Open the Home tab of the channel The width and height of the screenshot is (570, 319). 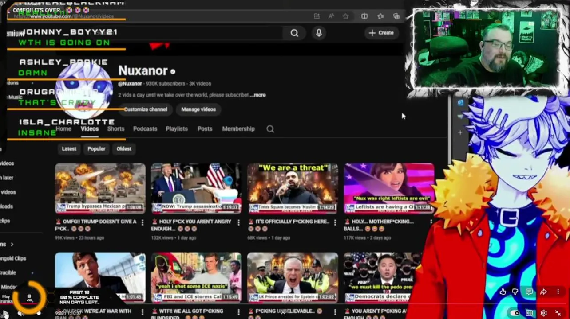pos(63,129)
